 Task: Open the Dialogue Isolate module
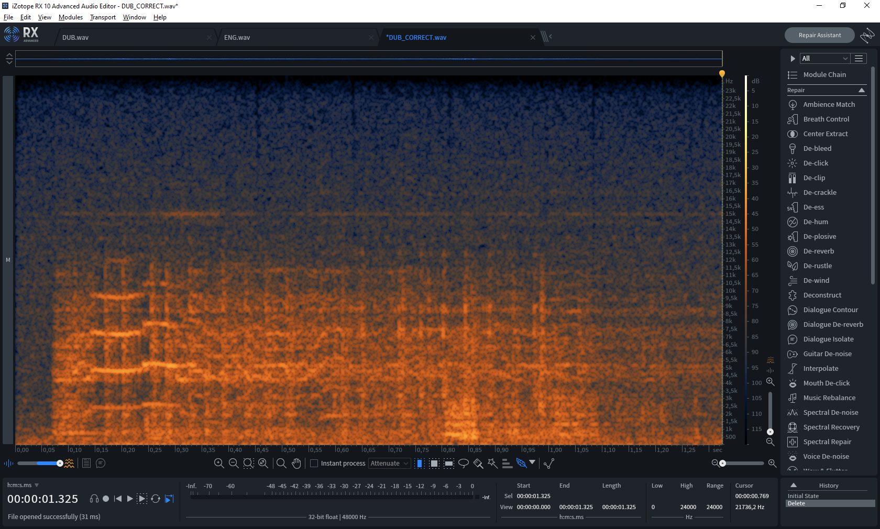pyautogui.click(x=828, y=339)
